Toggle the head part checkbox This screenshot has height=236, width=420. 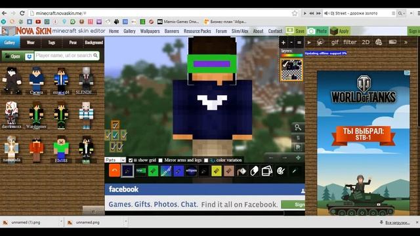point(115,125)
